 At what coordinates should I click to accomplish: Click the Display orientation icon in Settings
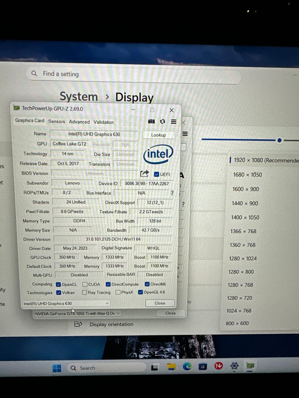[x=78, y=324]
